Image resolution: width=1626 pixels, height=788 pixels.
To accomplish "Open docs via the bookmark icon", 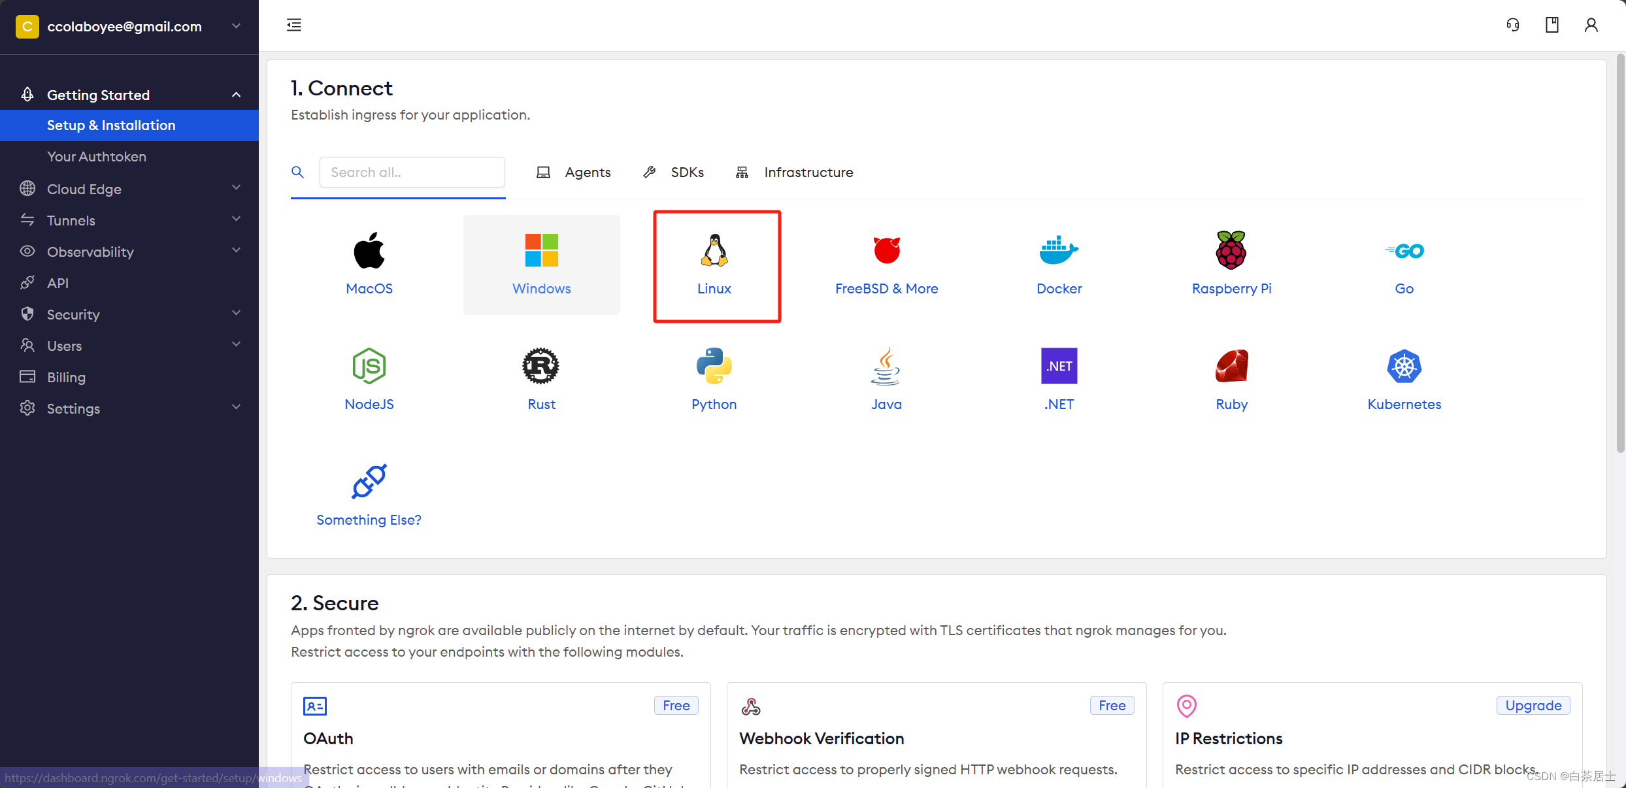I will click(1552, 25).
